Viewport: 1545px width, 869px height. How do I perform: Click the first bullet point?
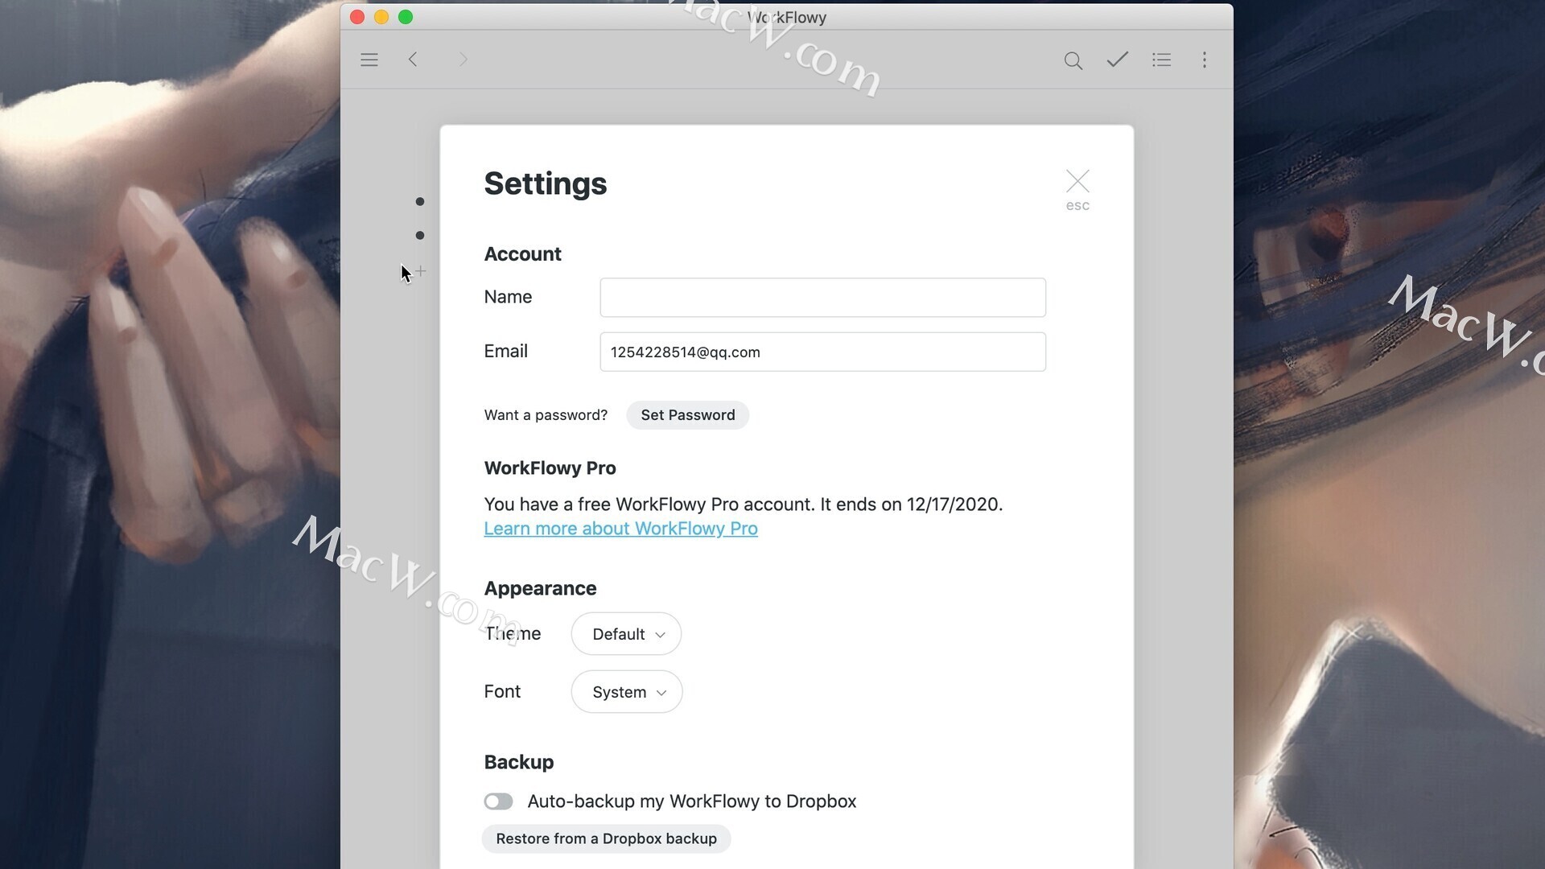420,201
